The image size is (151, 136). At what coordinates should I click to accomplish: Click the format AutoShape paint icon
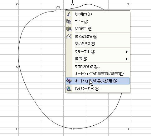pyautogui.click(x=69, y=81)
